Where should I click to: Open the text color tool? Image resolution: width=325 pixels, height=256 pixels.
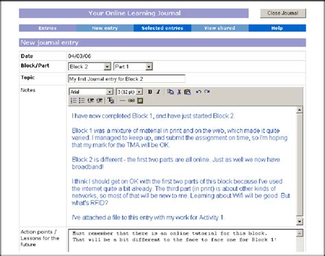(111, 100)
